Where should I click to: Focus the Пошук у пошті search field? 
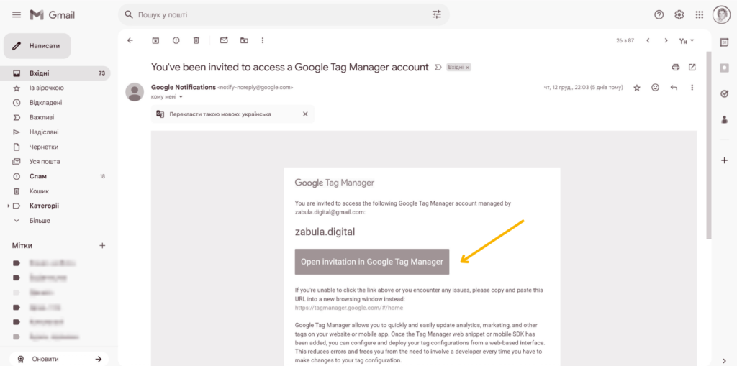[282, 14]
